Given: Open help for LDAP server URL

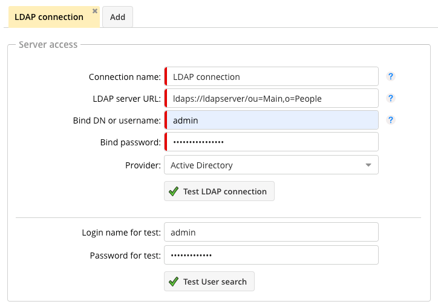Looking at the screenshot, I should (x=391, y=99).
